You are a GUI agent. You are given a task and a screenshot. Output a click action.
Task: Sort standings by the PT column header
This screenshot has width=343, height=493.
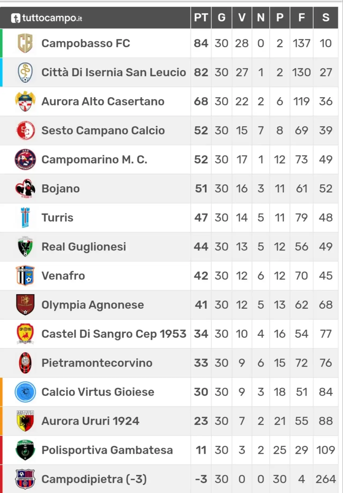(x=201, y=17)
